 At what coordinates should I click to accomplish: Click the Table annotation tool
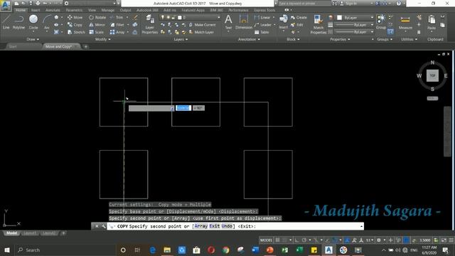262,32
